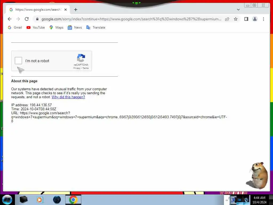Click the reCAPTCHA logo icon
This screenshot has width=273, height=205.
[81, 58]
